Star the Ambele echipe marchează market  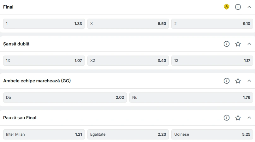238,81
